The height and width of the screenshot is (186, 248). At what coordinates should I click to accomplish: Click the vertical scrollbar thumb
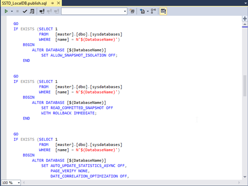tap(245, 86)
